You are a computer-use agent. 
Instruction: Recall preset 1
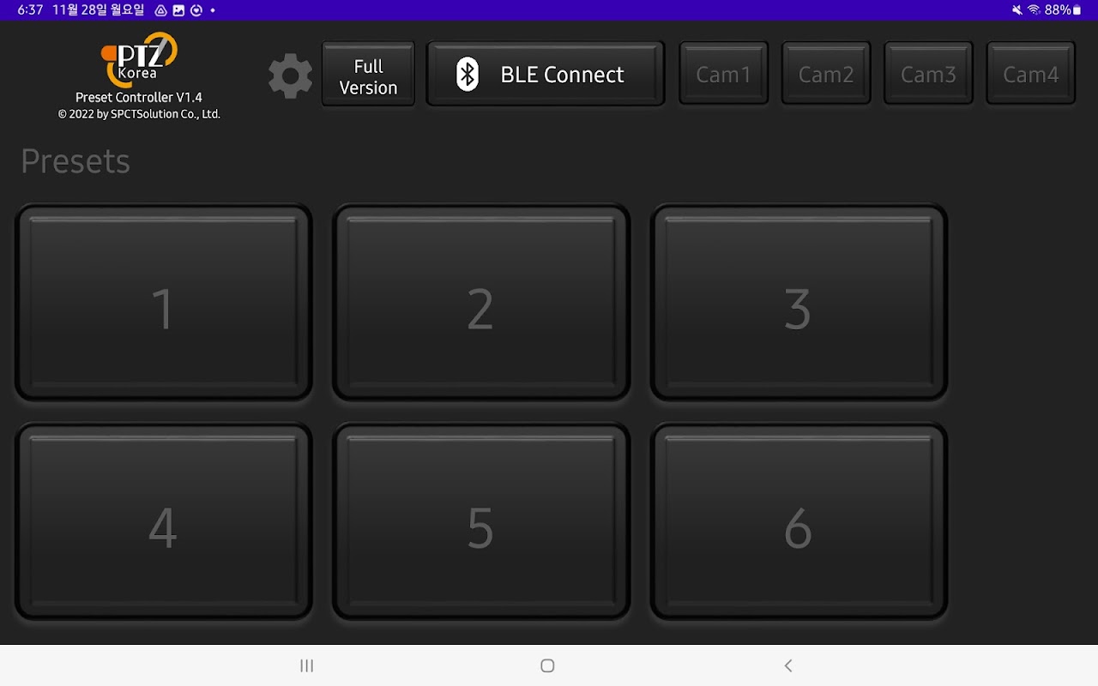tap(163, 303)
